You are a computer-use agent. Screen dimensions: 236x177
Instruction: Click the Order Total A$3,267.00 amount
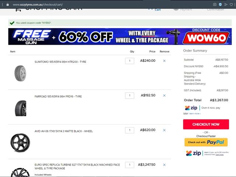219,100
